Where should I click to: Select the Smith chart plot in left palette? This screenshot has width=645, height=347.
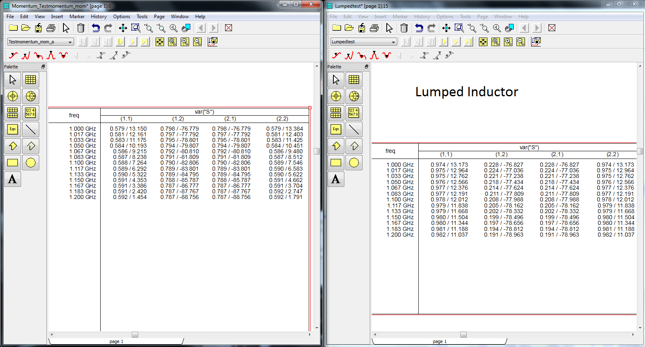(x=31, y=96)
